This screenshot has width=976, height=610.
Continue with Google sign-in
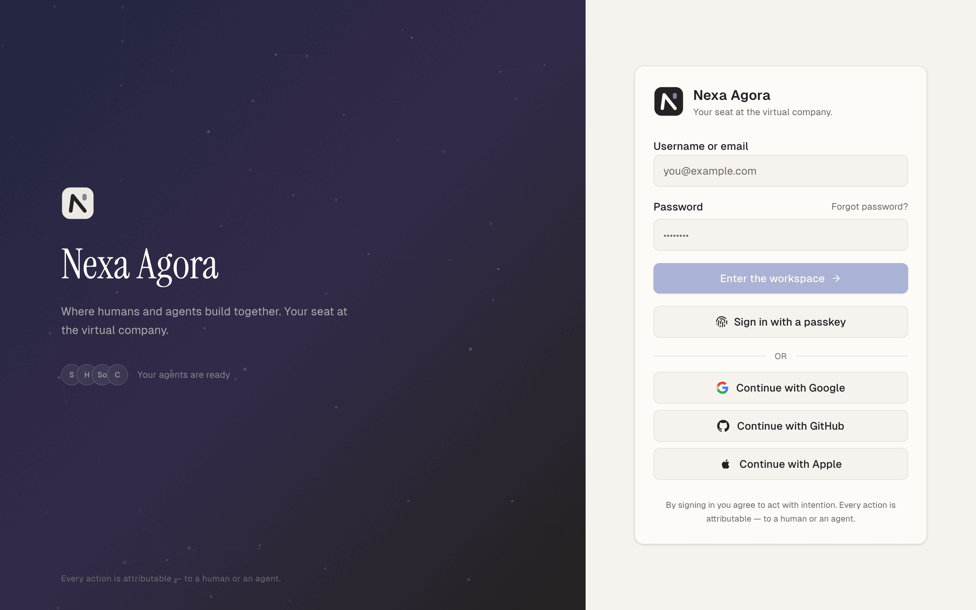click(780, 388)
